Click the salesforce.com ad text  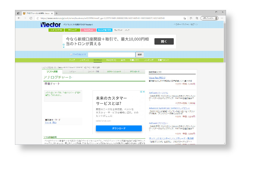(103, 121)
